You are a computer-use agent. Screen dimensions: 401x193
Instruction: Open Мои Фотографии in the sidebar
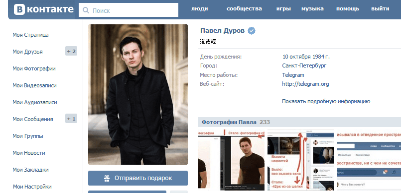pyautogui.click(x=34, y=68)
